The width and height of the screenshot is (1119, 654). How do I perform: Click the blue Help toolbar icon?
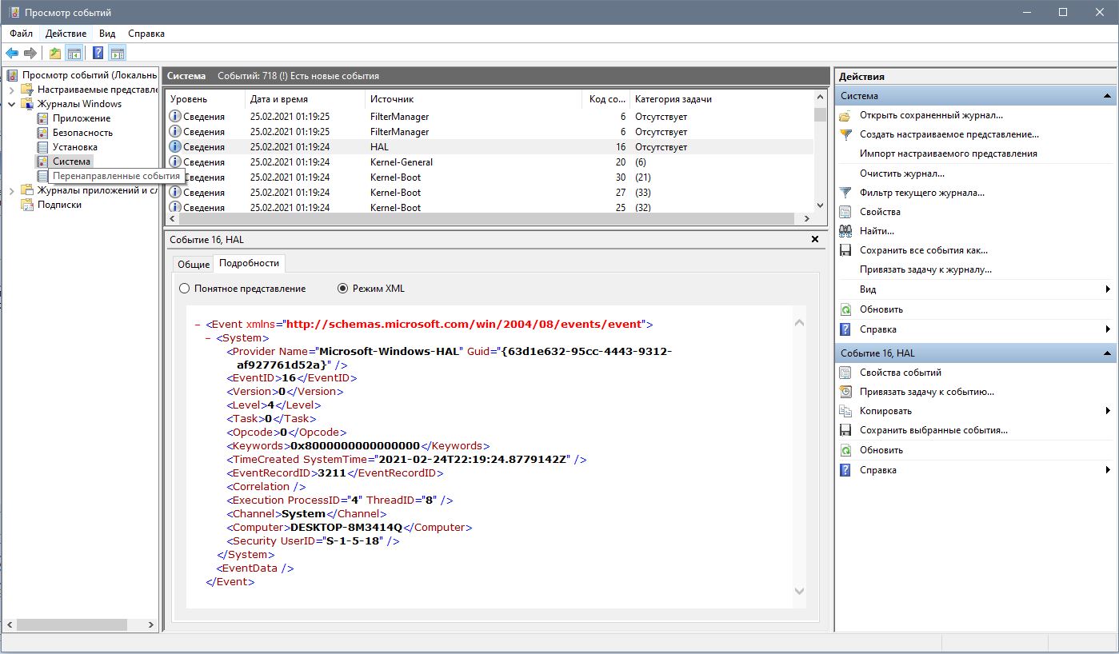pyautogui.click(x=98, y=54)
